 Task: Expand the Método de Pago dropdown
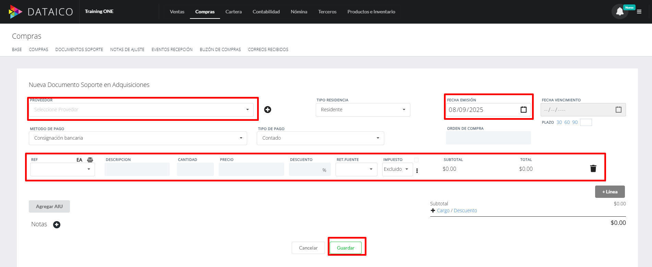click(138, 138)
